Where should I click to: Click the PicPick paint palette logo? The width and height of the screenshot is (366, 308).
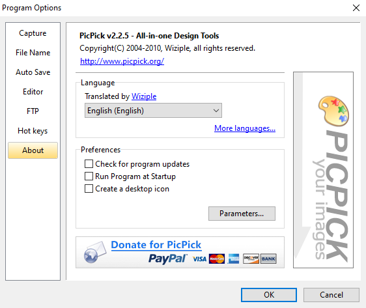(x=333, y=111)
